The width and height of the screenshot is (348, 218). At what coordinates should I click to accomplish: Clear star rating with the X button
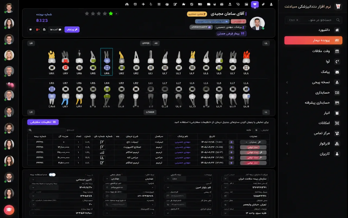point(116,13)
